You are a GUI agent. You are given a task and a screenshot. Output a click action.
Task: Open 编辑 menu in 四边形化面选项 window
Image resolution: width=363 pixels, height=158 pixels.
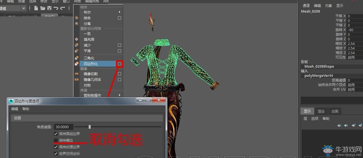(x=15, y=109)
